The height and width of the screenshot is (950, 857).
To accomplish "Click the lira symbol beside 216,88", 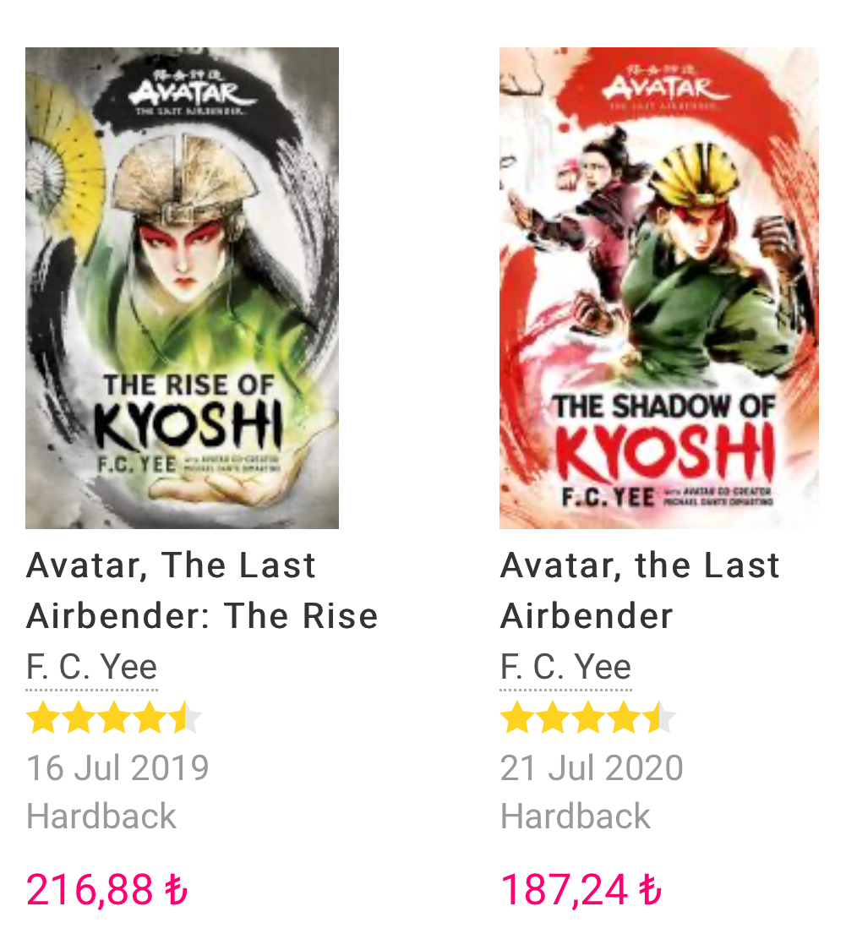I will point(176,890).
